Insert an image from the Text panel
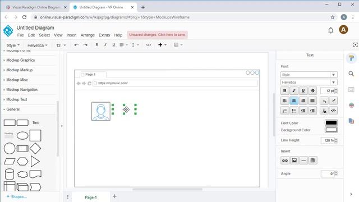This screenshot has height=202, width=359. pyautogui.click(x=294, y=160)
